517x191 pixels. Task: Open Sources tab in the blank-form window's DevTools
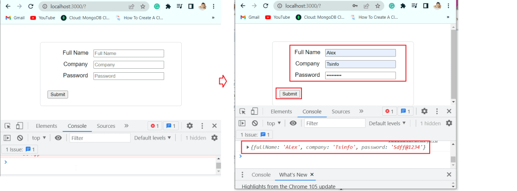[106, 126]
